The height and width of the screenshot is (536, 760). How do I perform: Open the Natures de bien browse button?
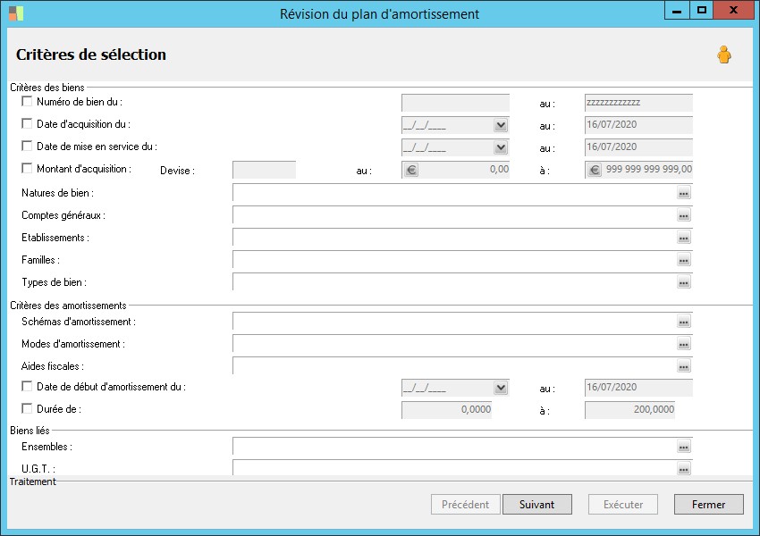point(684,193)
